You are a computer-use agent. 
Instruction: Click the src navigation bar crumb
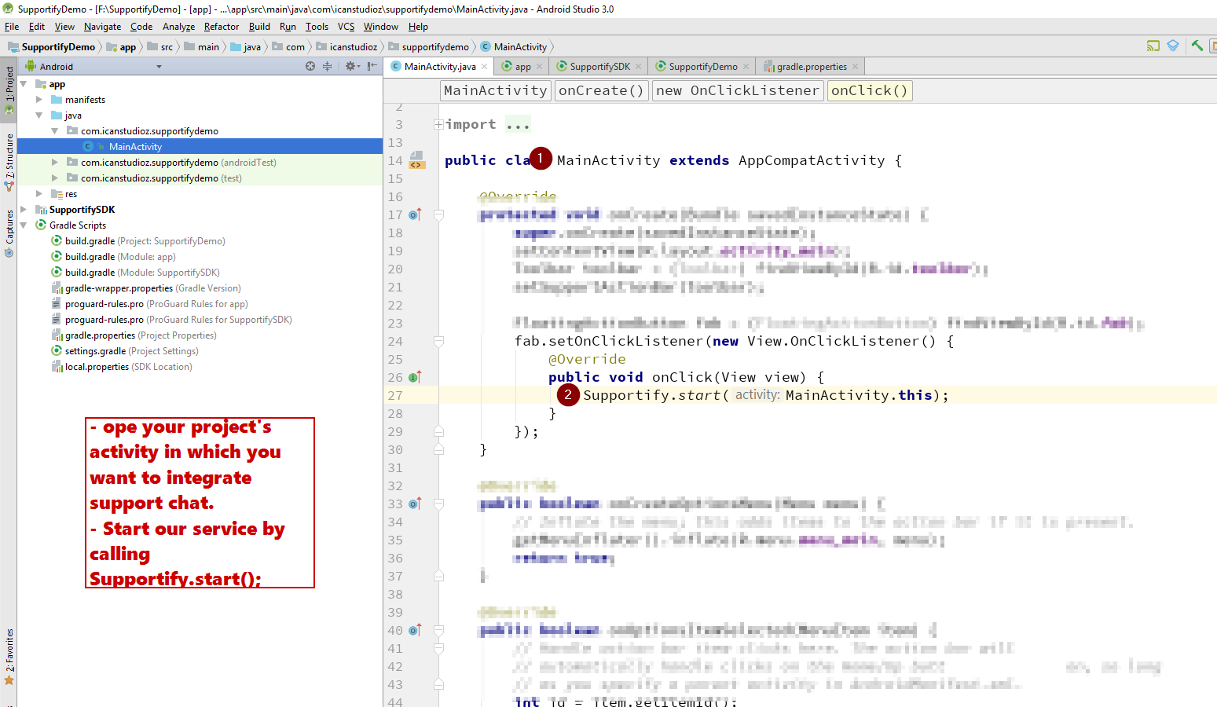[160, 47]
